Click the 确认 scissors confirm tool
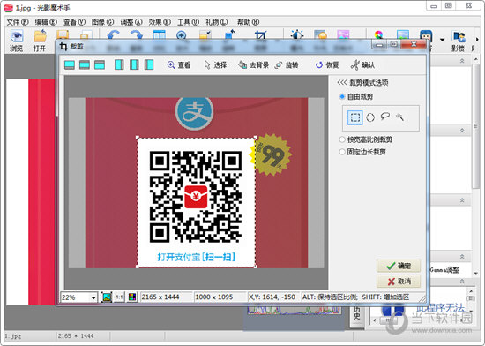485x346 pixels. coord(362,65)
